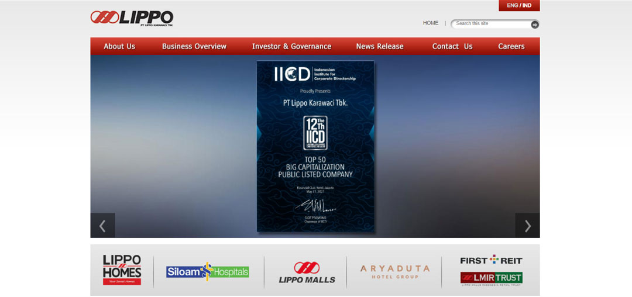Image resolution: width=632 pixels, height=297 pixels.
Task: Open the Investor & Governance menu
Action: [291, 46]
